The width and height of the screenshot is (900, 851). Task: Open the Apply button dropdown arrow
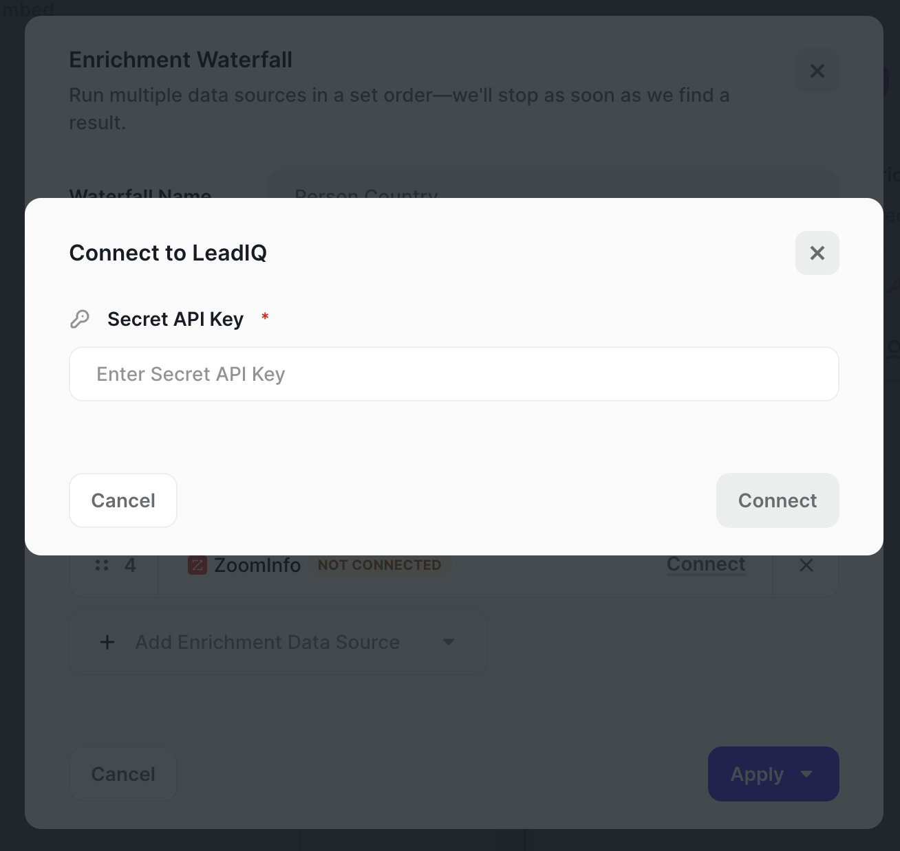coord(807,774)
